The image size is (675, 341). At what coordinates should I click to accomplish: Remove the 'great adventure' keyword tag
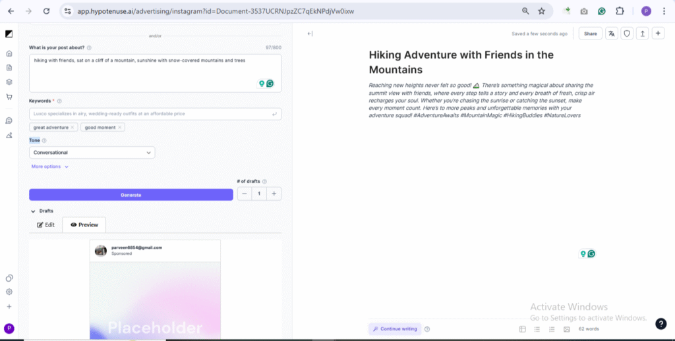tap(73, 127)
